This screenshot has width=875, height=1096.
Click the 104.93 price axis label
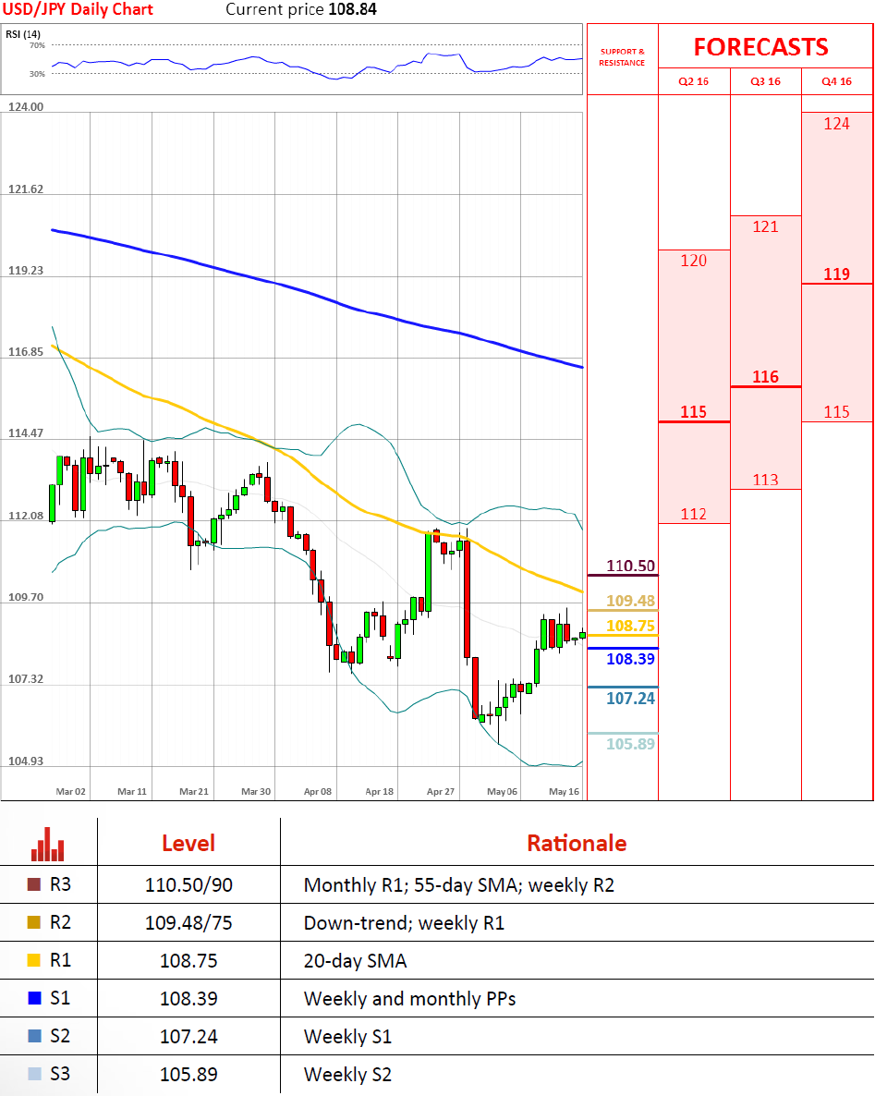coord(26,761)
